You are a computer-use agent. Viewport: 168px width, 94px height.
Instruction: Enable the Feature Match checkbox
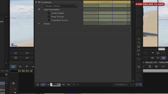tap(49, 13)
